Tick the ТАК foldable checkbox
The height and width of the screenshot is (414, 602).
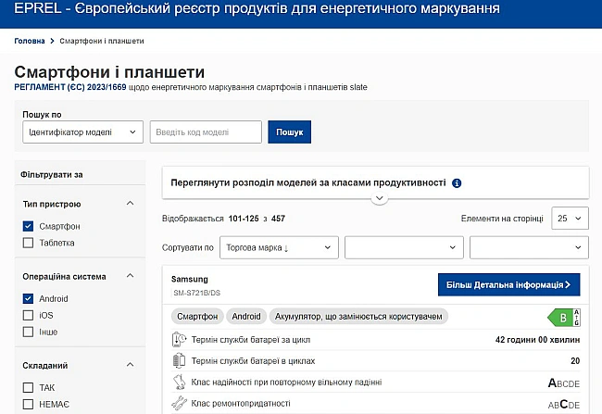28,387
